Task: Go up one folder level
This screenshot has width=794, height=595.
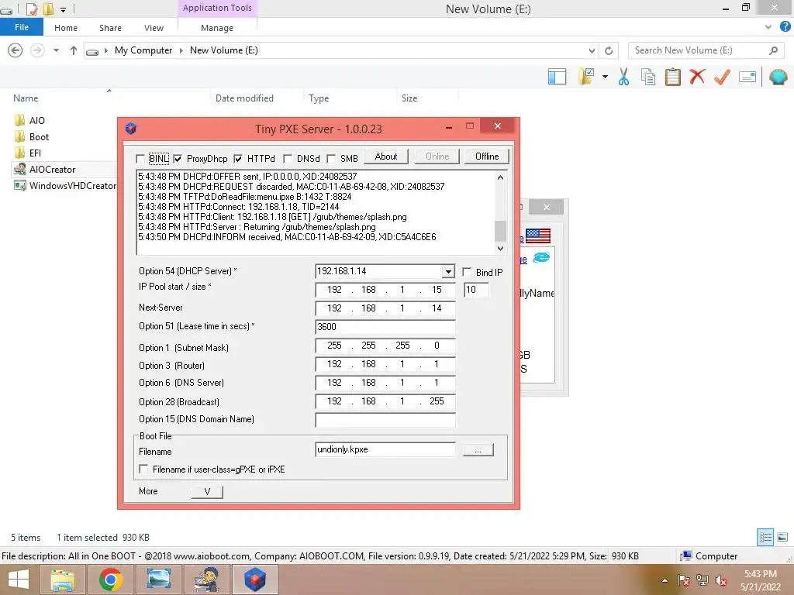Action: [74, 50]
